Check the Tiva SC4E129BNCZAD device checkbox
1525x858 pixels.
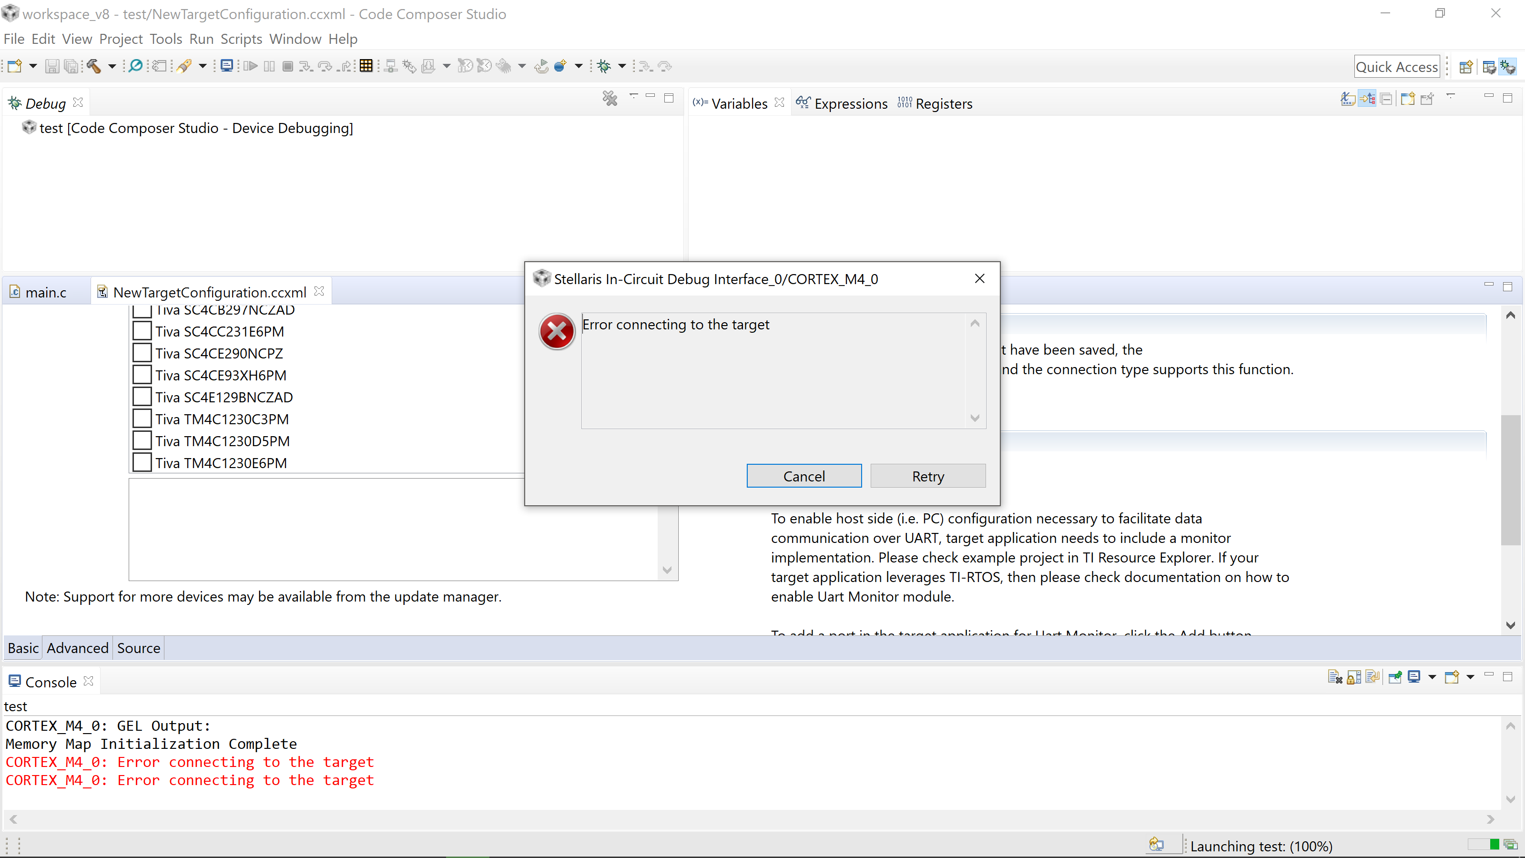[x=142, y=397]
